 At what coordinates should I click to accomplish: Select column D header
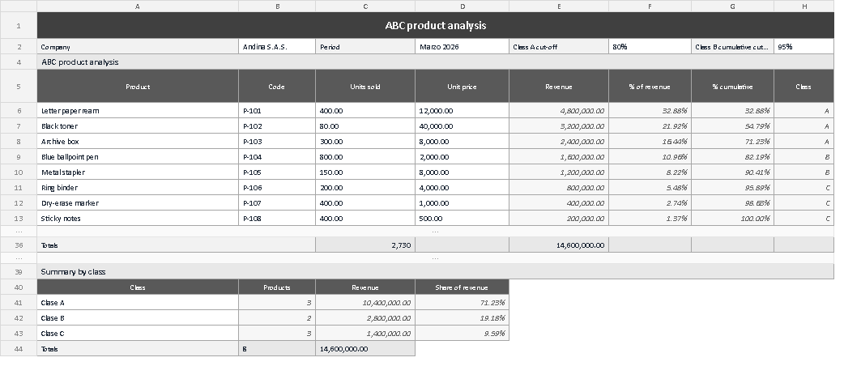(462, 6)
